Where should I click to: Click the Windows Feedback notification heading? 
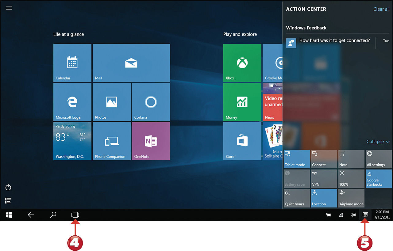pyautogui.click(x=306, y=28)
